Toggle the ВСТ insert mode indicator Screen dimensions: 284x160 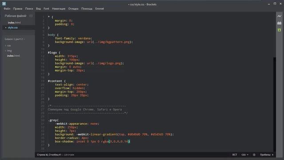(x=235, y=155)
